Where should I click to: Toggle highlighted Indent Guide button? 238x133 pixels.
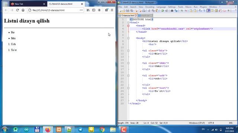pos(208,11)
